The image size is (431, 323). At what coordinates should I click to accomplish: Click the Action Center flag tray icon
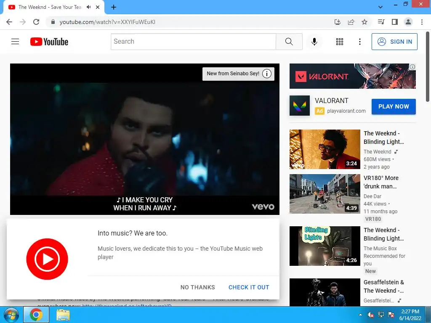[x=391, y=315]
